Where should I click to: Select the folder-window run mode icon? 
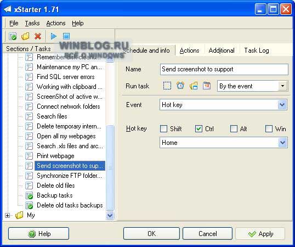click(x=194, y=86)
